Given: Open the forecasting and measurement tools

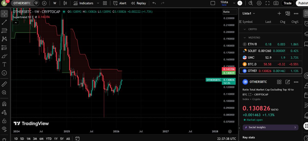Looking at the screenshot, I should [4, 48].
